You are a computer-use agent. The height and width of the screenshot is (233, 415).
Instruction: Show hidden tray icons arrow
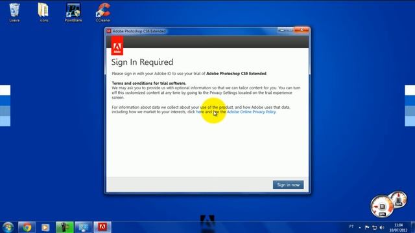tap(360, 227)
